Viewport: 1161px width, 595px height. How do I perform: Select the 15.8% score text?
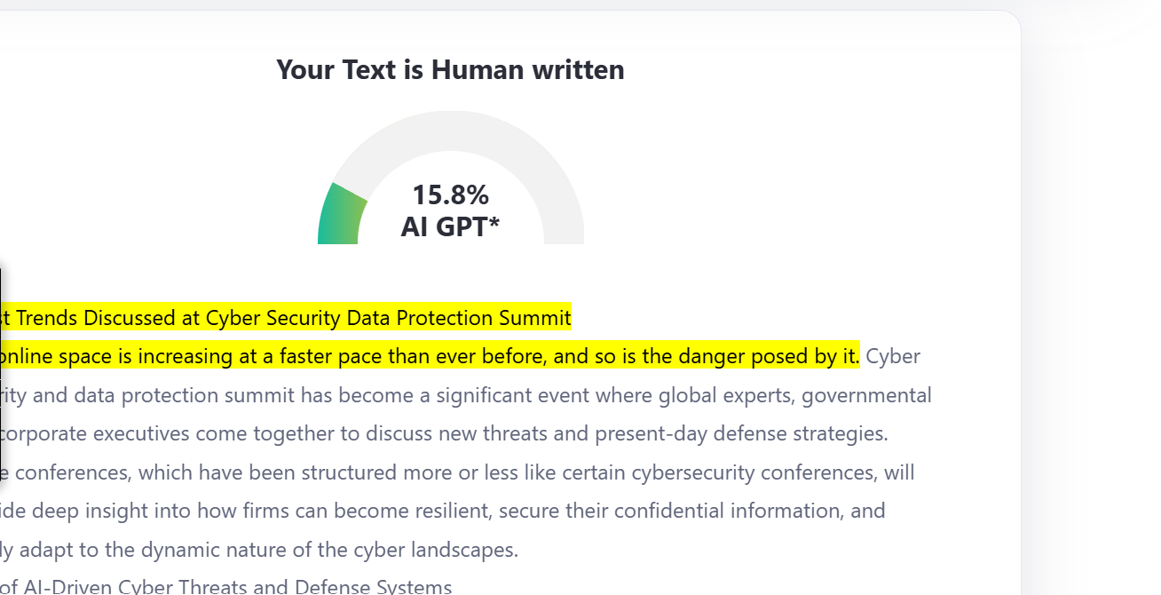(451, 194)
